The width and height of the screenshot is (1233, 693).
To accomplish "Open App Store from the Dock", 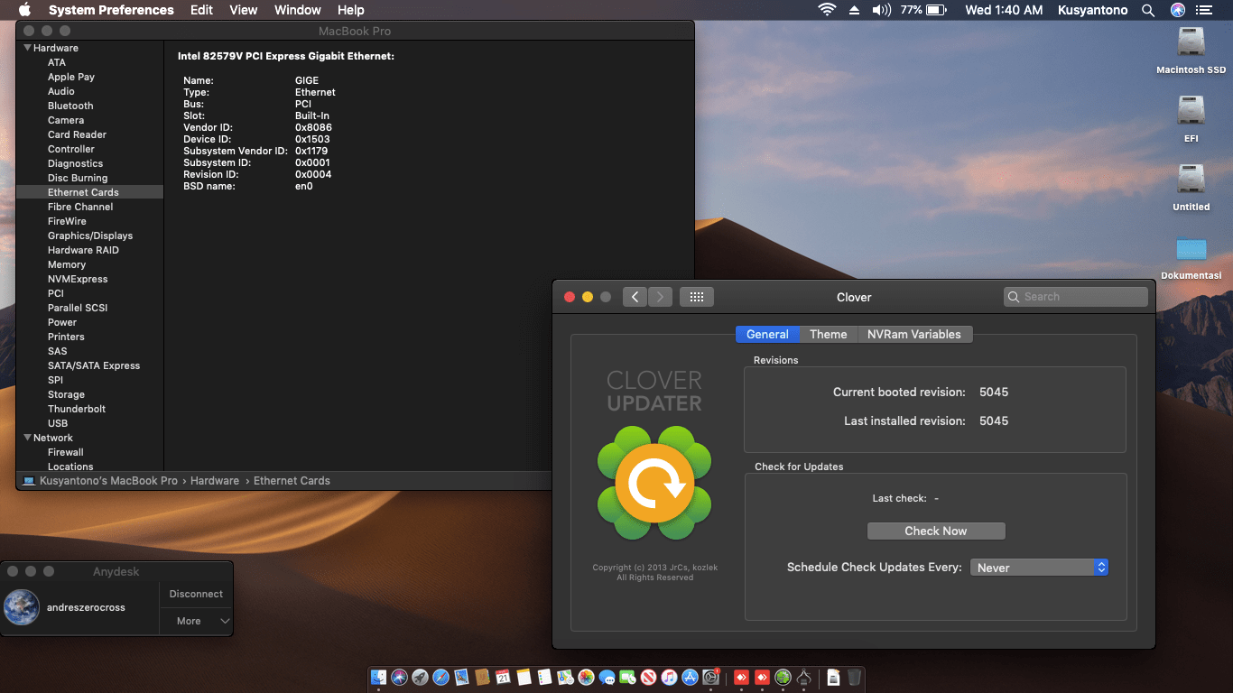I will tap(691, 677).
